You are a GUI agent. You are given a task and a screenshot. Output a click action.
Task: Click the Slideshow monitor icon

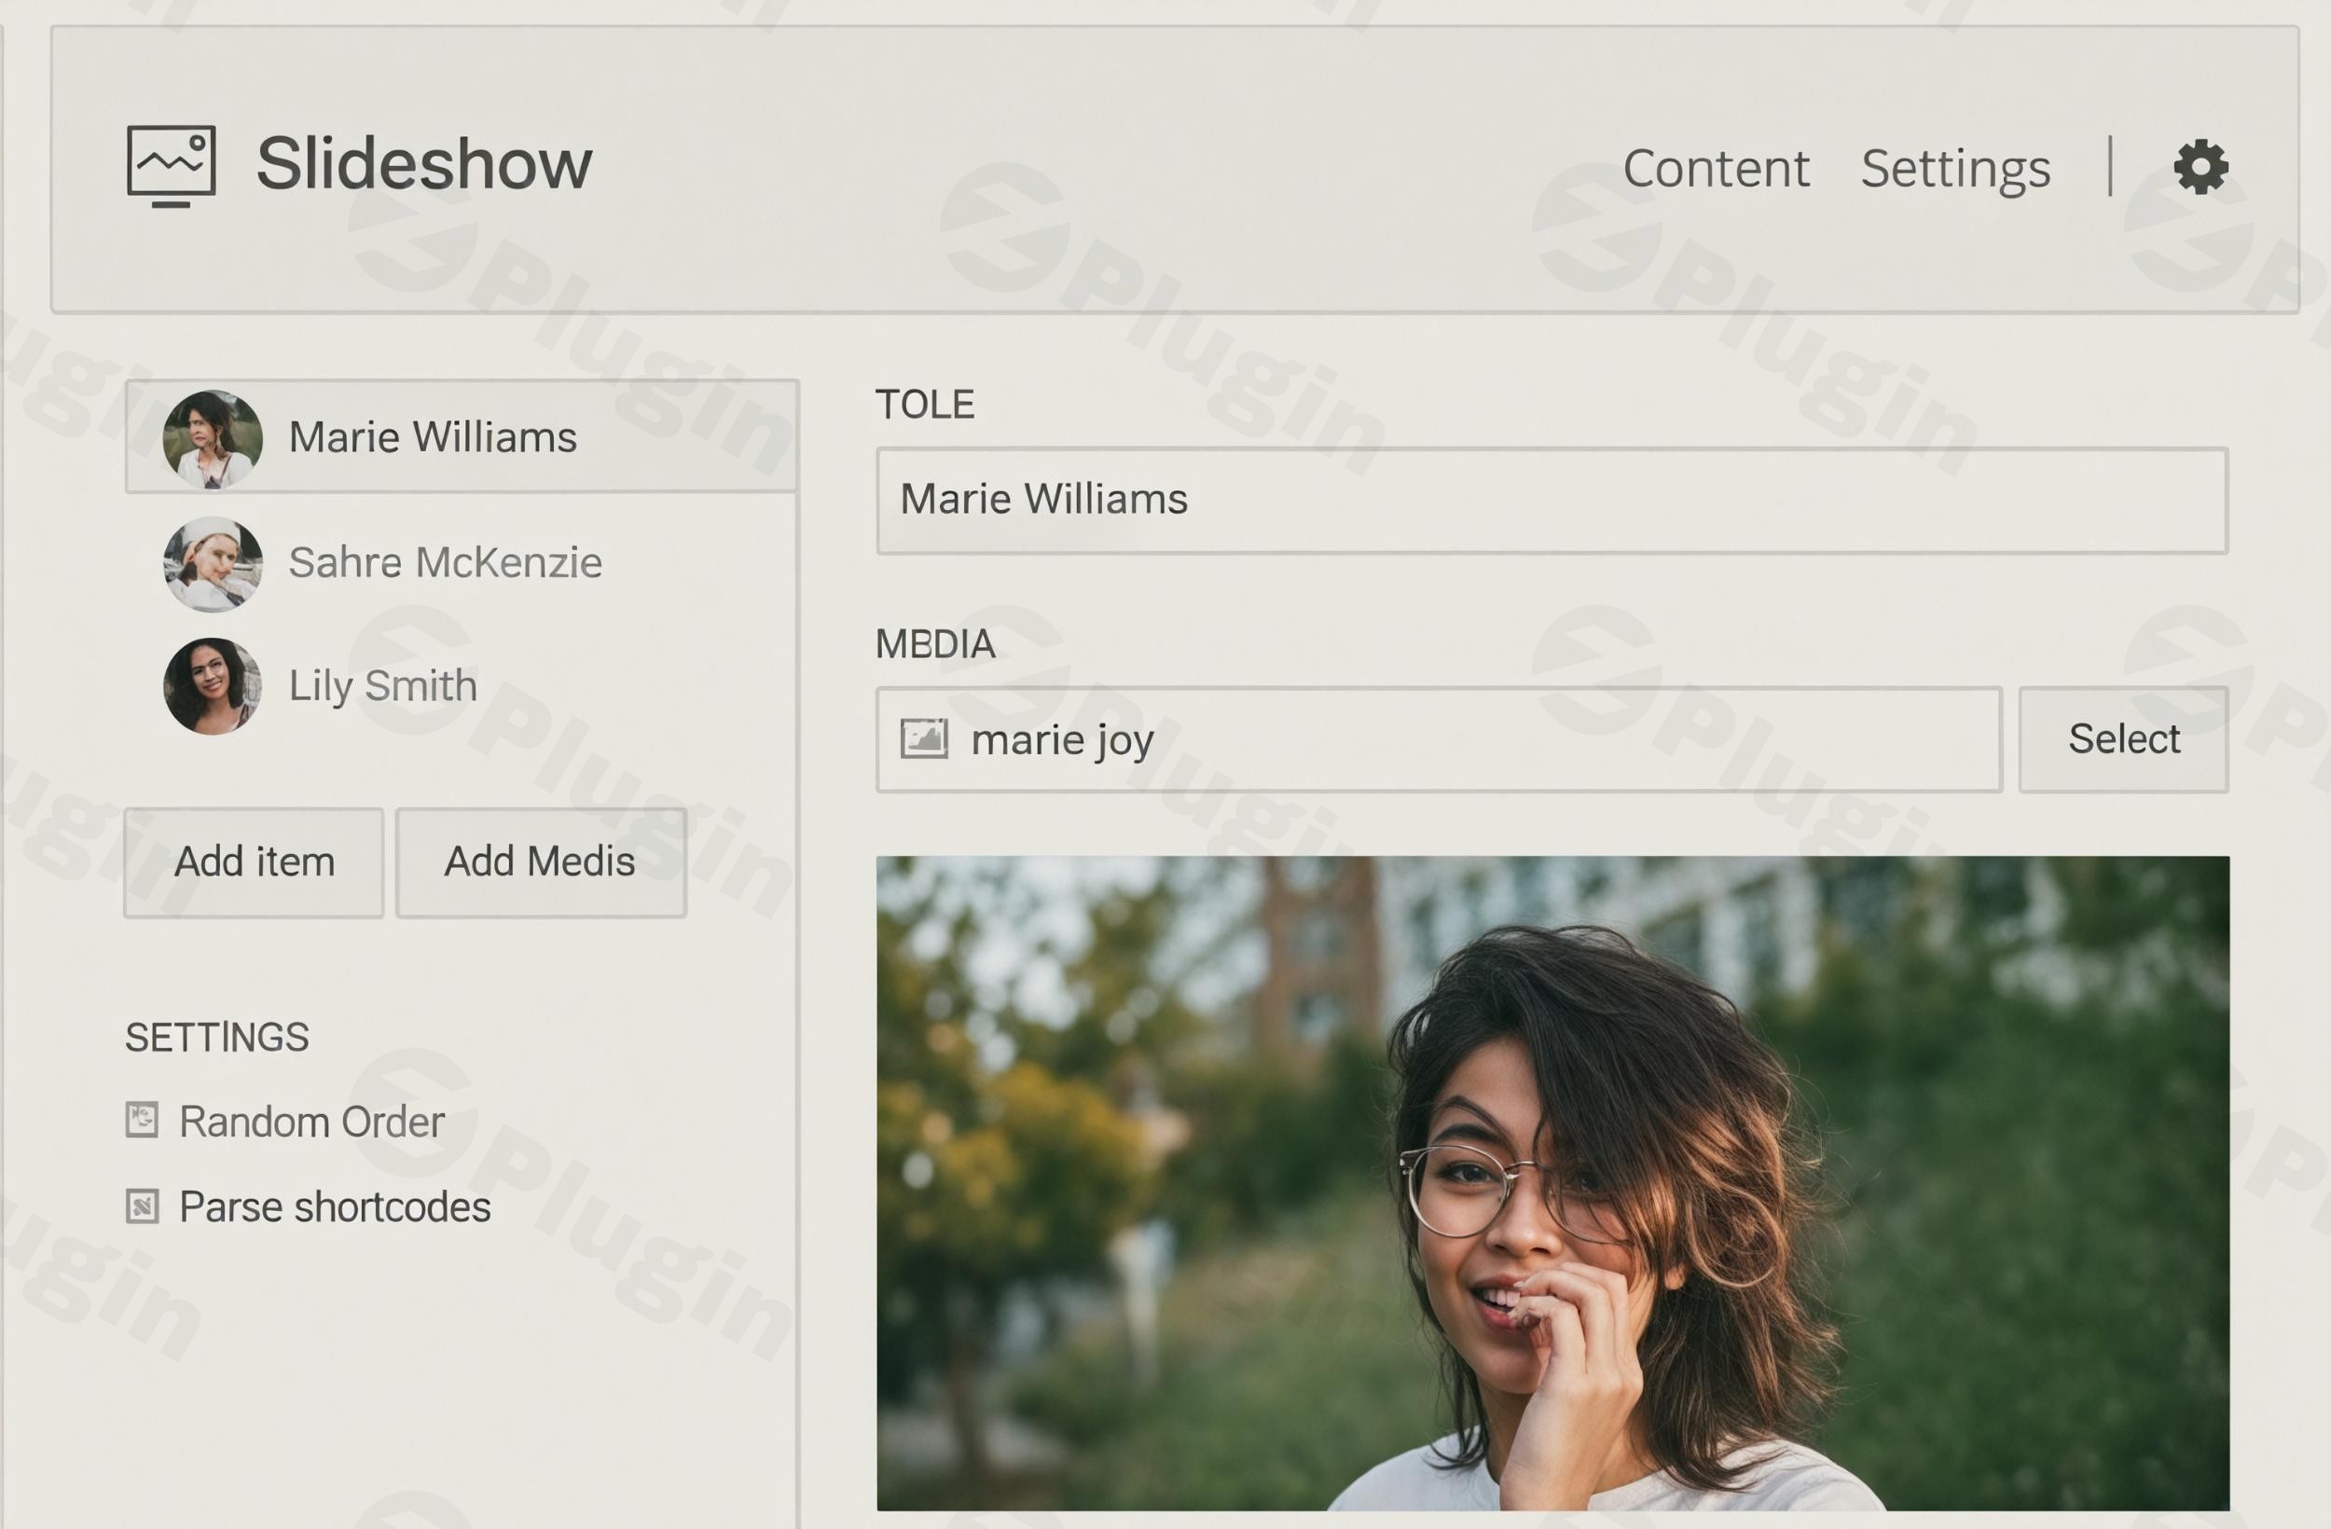pos(172,166)
